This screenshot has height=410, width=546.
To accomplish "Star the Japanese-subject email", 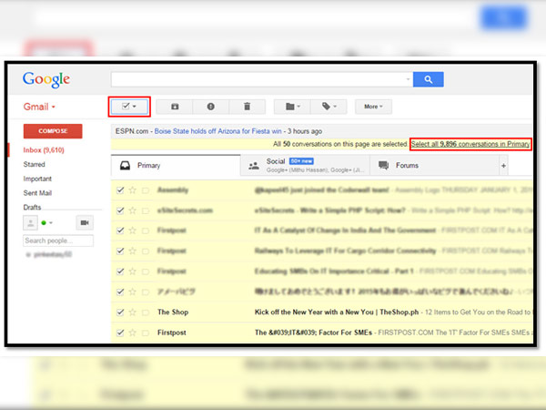I will 132,292.
